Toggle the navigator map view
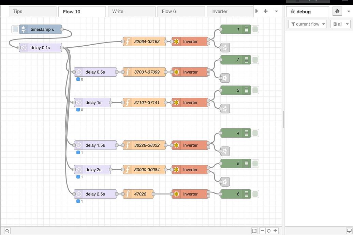 click(255, 231)
